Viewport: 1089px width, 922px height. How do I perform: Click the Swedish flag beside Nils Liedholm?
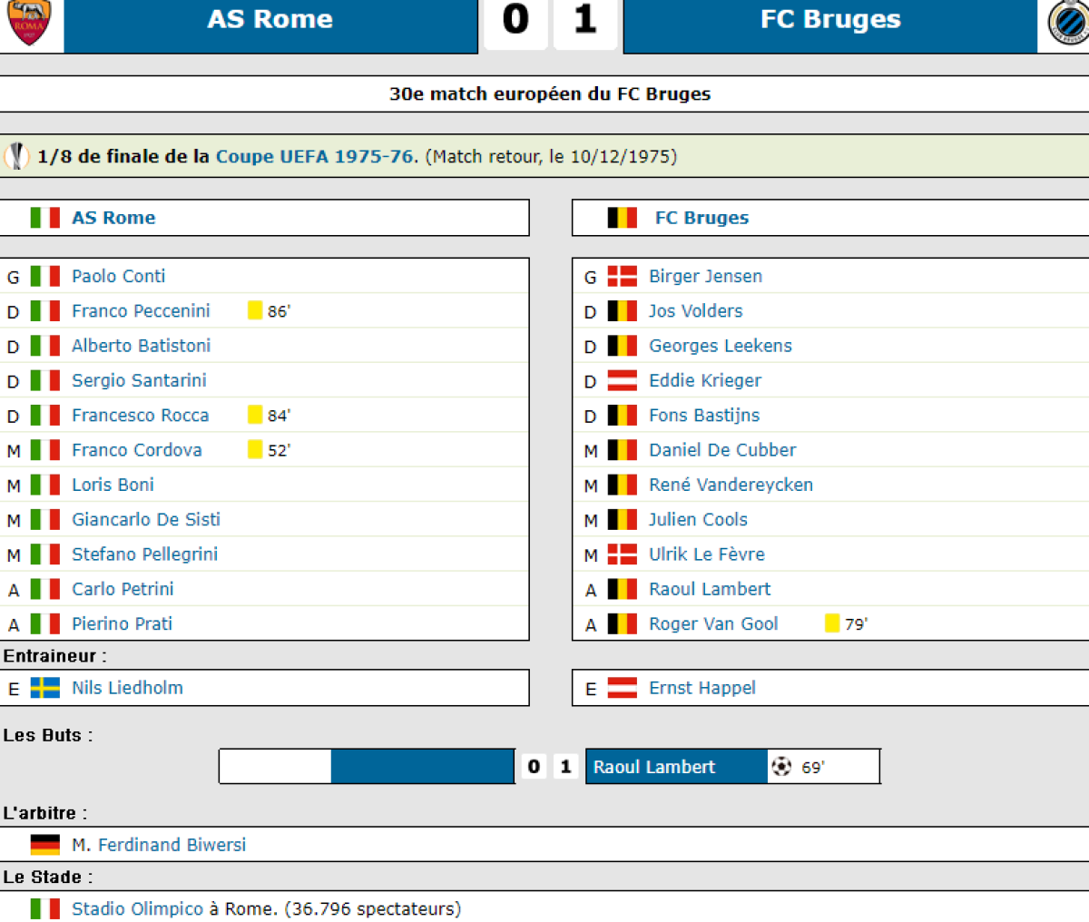coord(45,688)
